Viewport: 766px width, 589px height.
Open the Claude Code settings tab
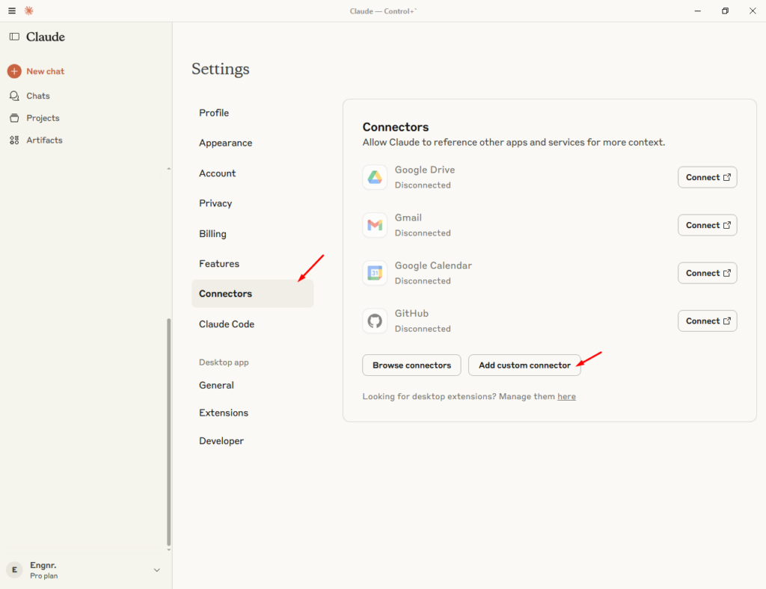pyautogui.click(x=253, y=324)
